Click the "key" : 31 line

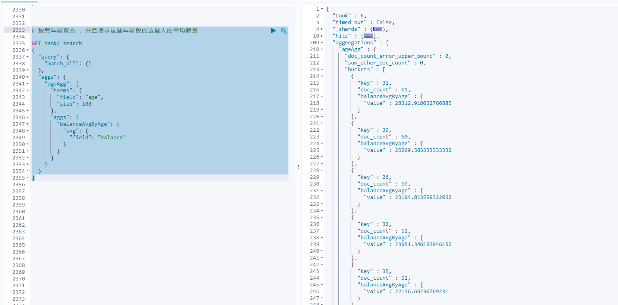[374, 83]
